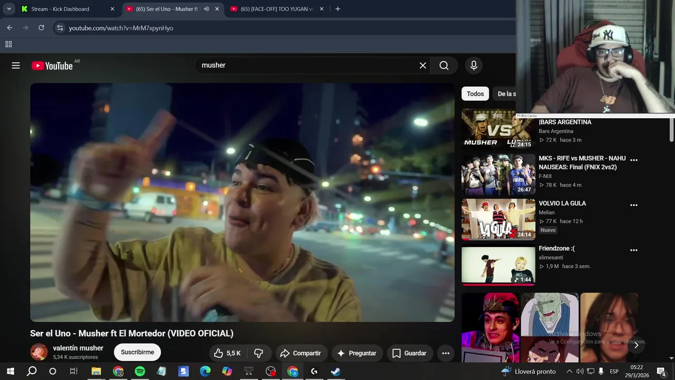The image size is (675, 380).
Task: Click the slimesanti channel name
Action: click(x=551, y=258)
